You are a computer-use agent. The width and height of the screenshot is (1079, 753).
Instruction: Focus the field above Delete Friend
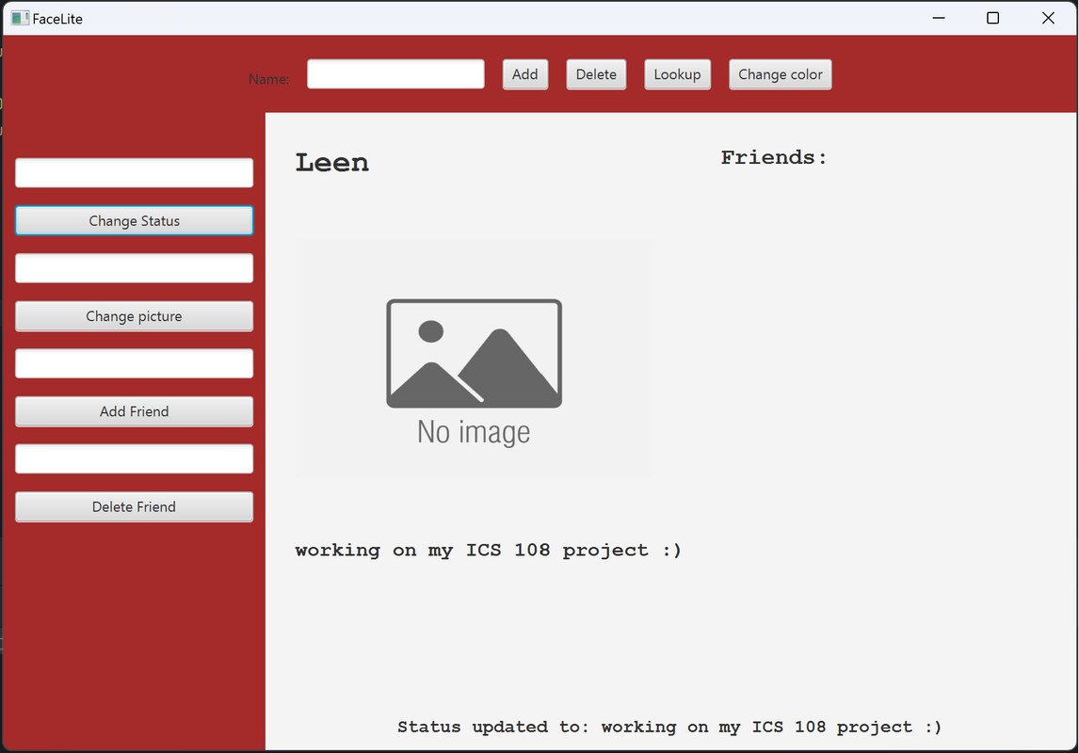point(135,458)
